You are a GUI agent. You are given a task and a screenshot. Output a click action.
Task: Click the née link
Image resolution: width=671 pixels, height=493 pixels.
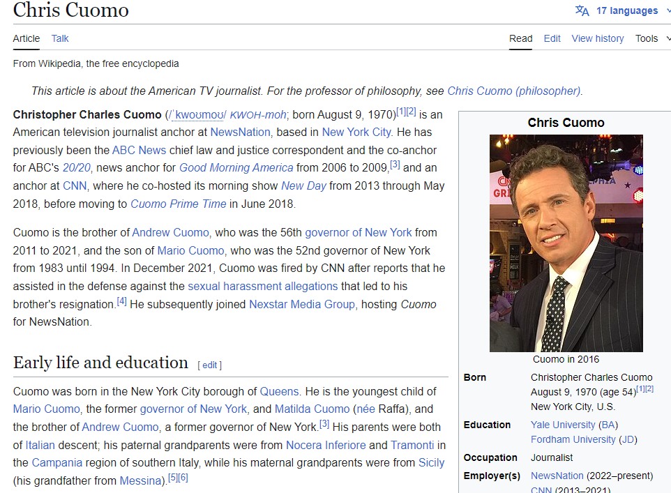[x=366, y=409]
